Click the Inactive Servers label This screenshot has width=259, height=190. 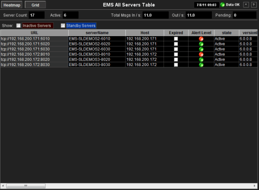tap(37, 26)
